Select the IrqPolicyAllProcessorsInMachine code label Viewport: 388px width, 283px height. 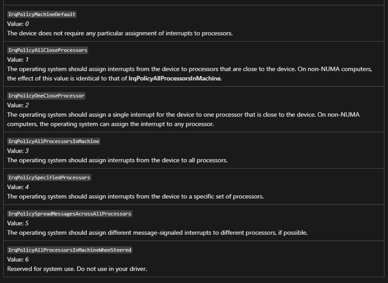click(x=54, y=141)
